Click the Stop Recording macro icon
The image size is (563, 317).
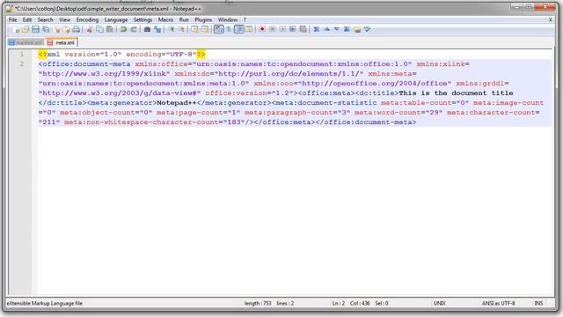click(273, 30)
